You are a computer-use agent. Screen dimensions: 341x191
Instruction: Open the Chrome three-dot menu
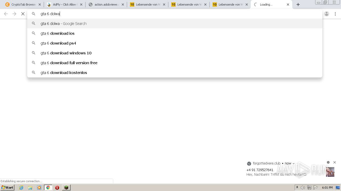335,14
